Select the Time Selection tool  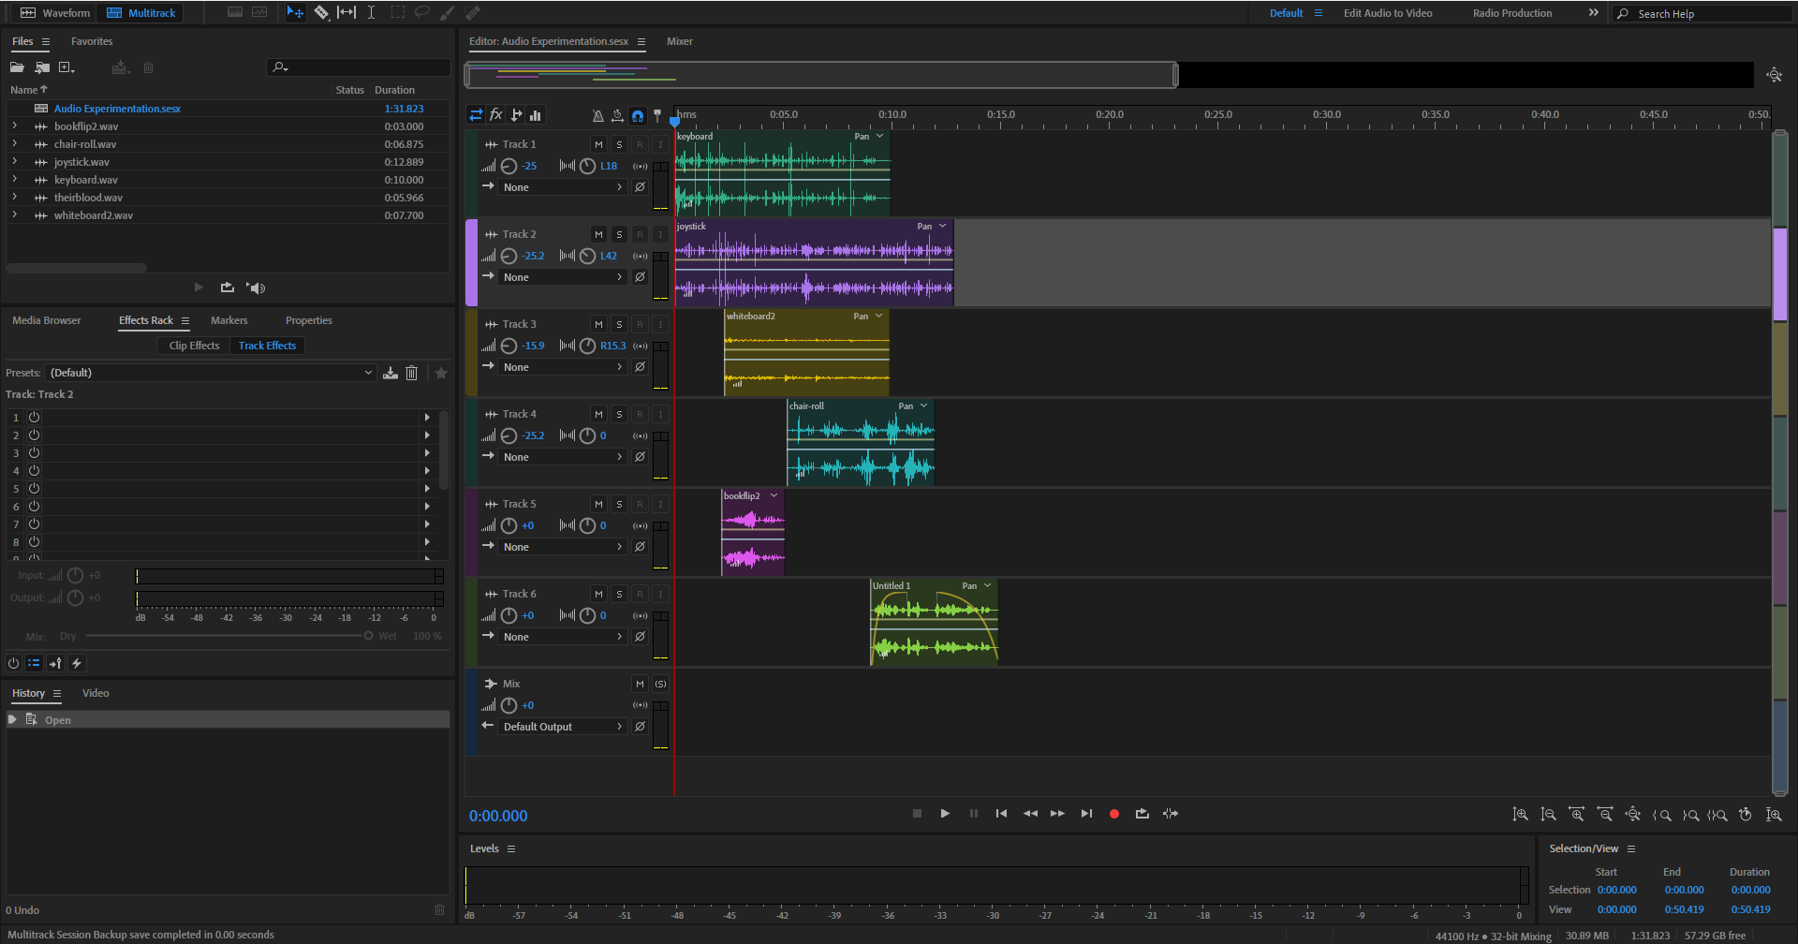(x=371, y=12)
